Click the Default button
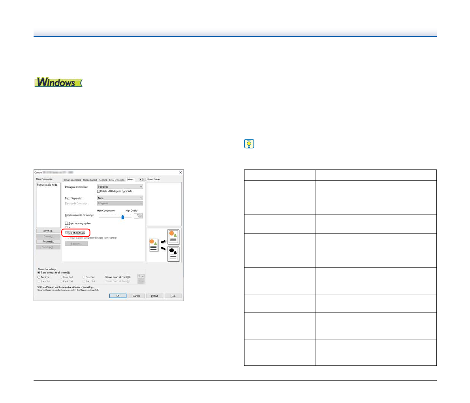The width and height of the screenshot is (470, 403). click(x=154, y=296)
